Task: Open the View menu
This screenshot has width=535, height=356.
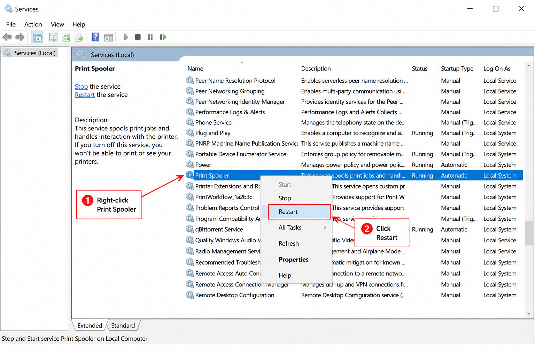Action: pos(57,24)
